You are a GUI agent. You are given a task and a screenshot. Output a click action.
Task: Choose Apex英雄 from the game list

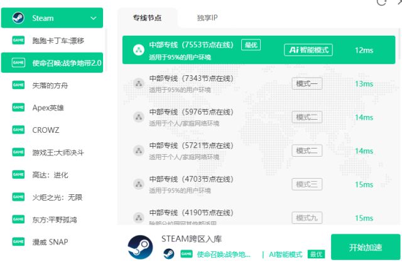pyautogui.click(x=52, y=107)
